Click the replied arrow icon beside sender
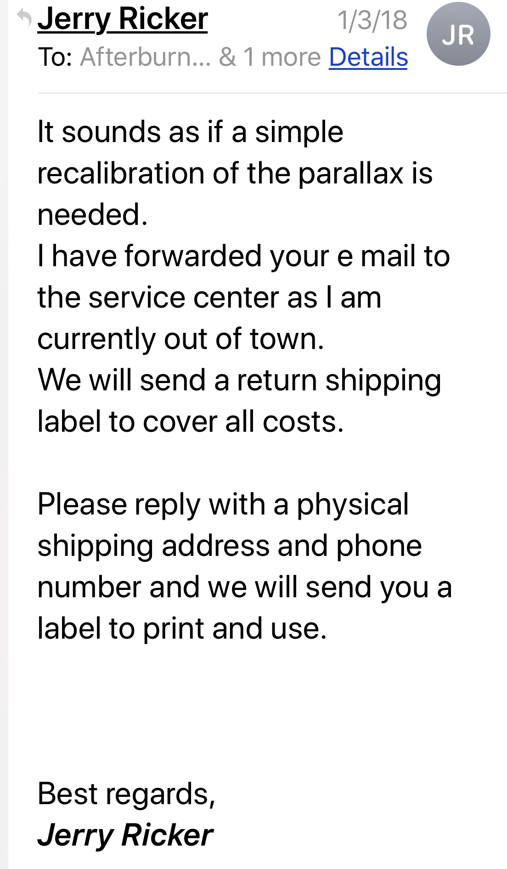 click(24, 18)
